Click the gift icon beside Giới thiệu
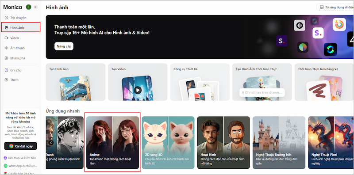 (x=5, y=158)
